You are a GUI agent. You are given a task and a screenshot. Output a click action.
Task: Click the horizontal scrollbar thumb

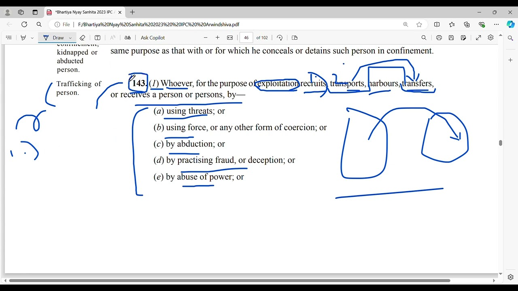(229, 280)
